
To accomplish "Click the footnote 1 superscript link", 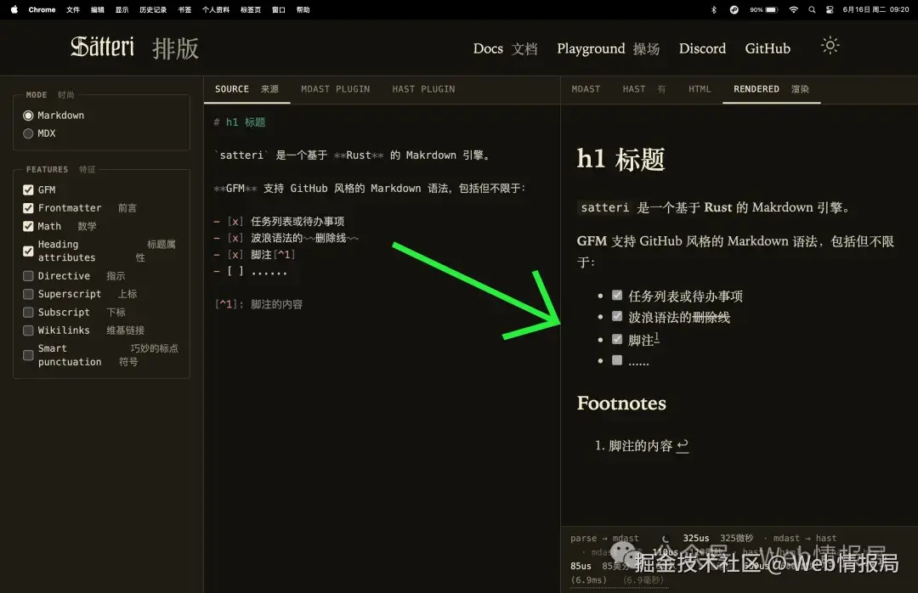I will (x=657, y=337).
